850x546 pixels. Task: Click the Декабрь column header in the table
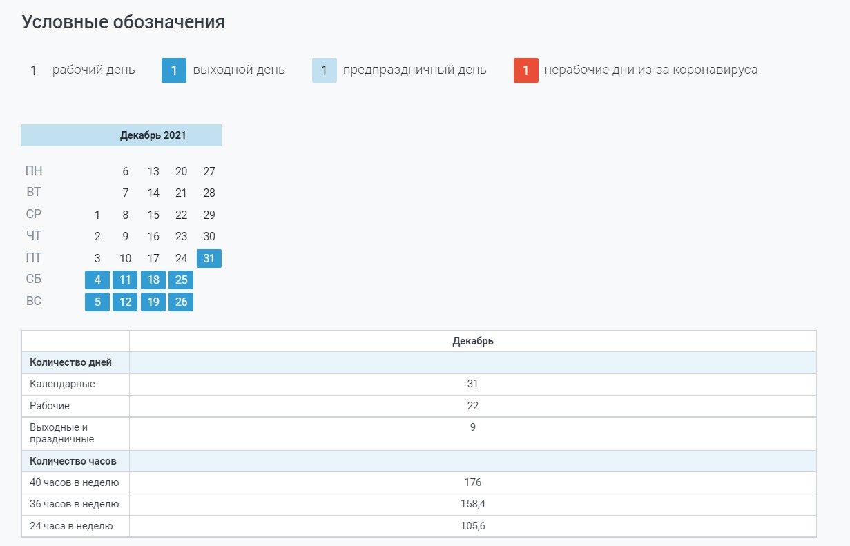pyautogui.click(x=472, y=341)
